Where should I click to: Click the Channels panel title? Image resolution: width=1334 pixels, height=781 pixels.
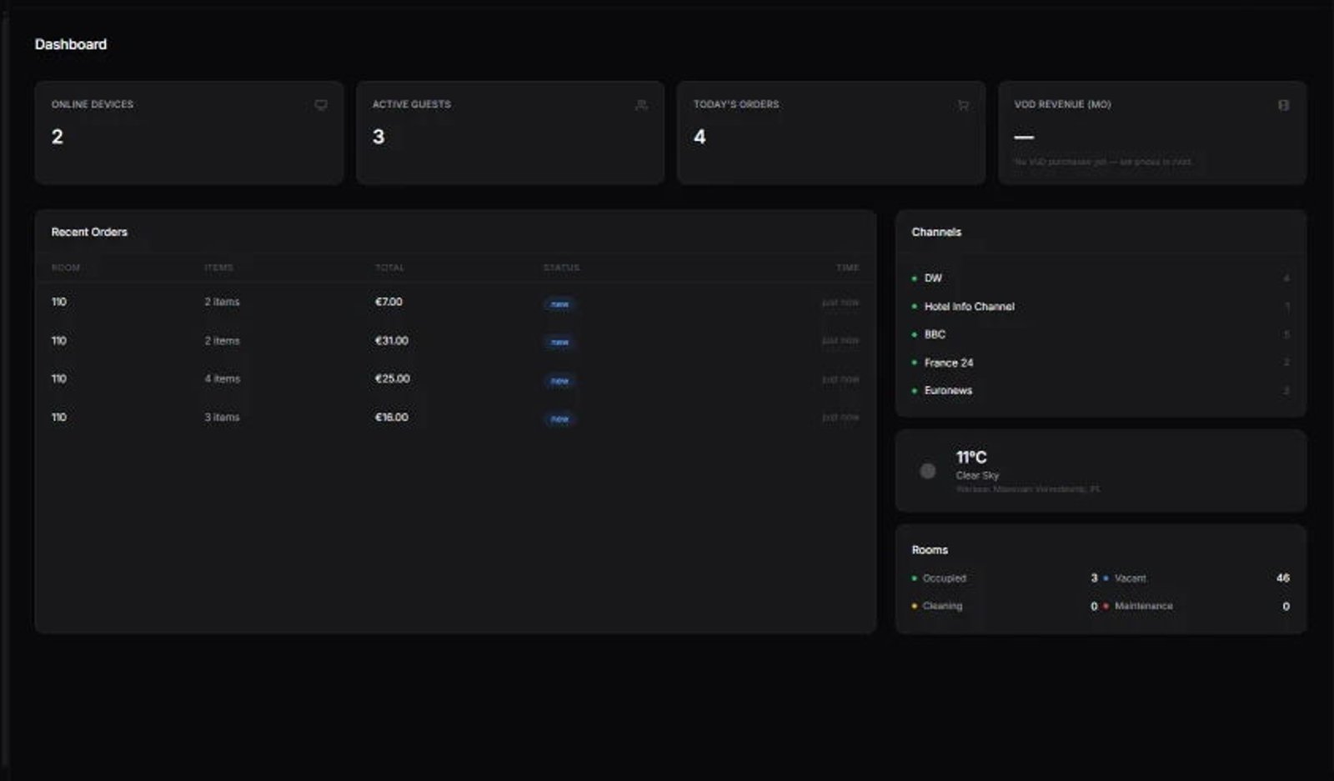(x=936, y=232)
